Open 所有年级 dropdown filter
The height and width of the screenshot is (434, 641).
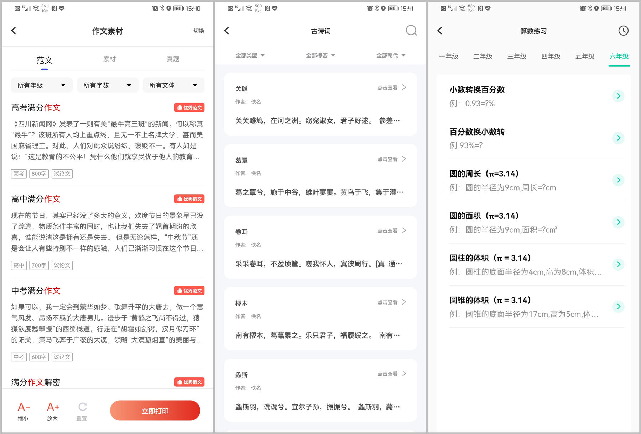click(x=42, y=85)
